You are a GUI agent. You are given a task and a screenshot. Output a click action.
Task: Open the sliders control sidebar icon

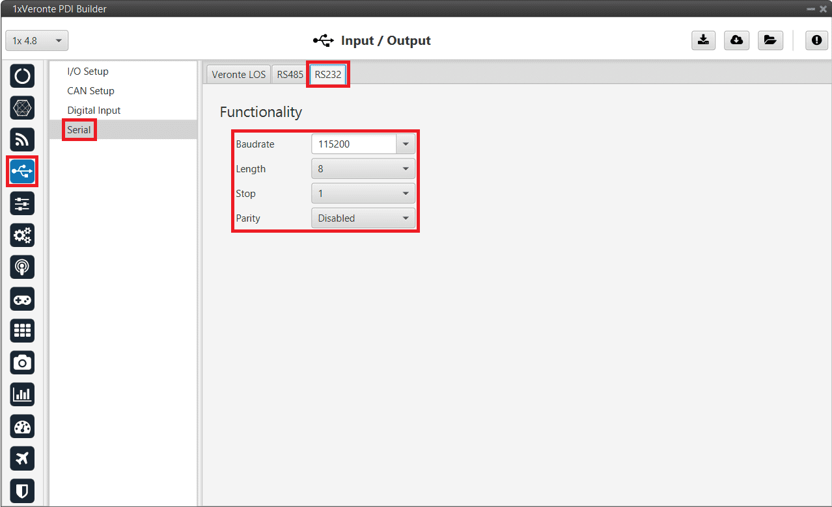point(22,203)
